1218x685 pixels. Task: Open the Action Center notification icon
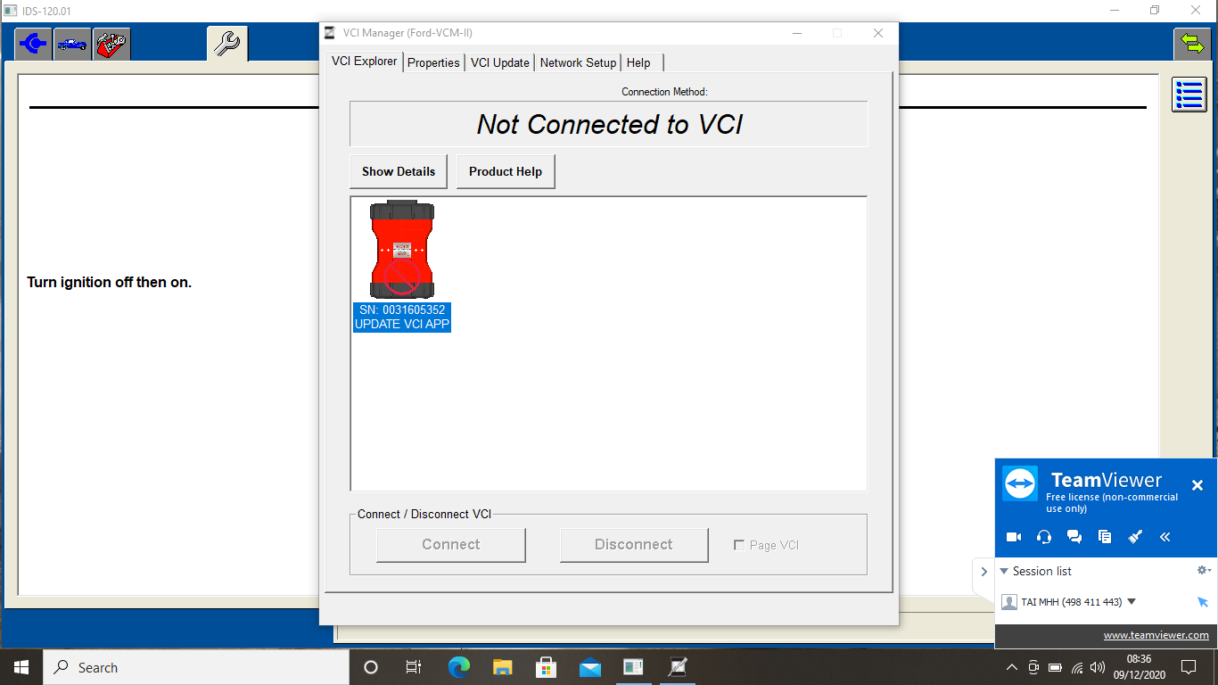tap(1188, 667)
